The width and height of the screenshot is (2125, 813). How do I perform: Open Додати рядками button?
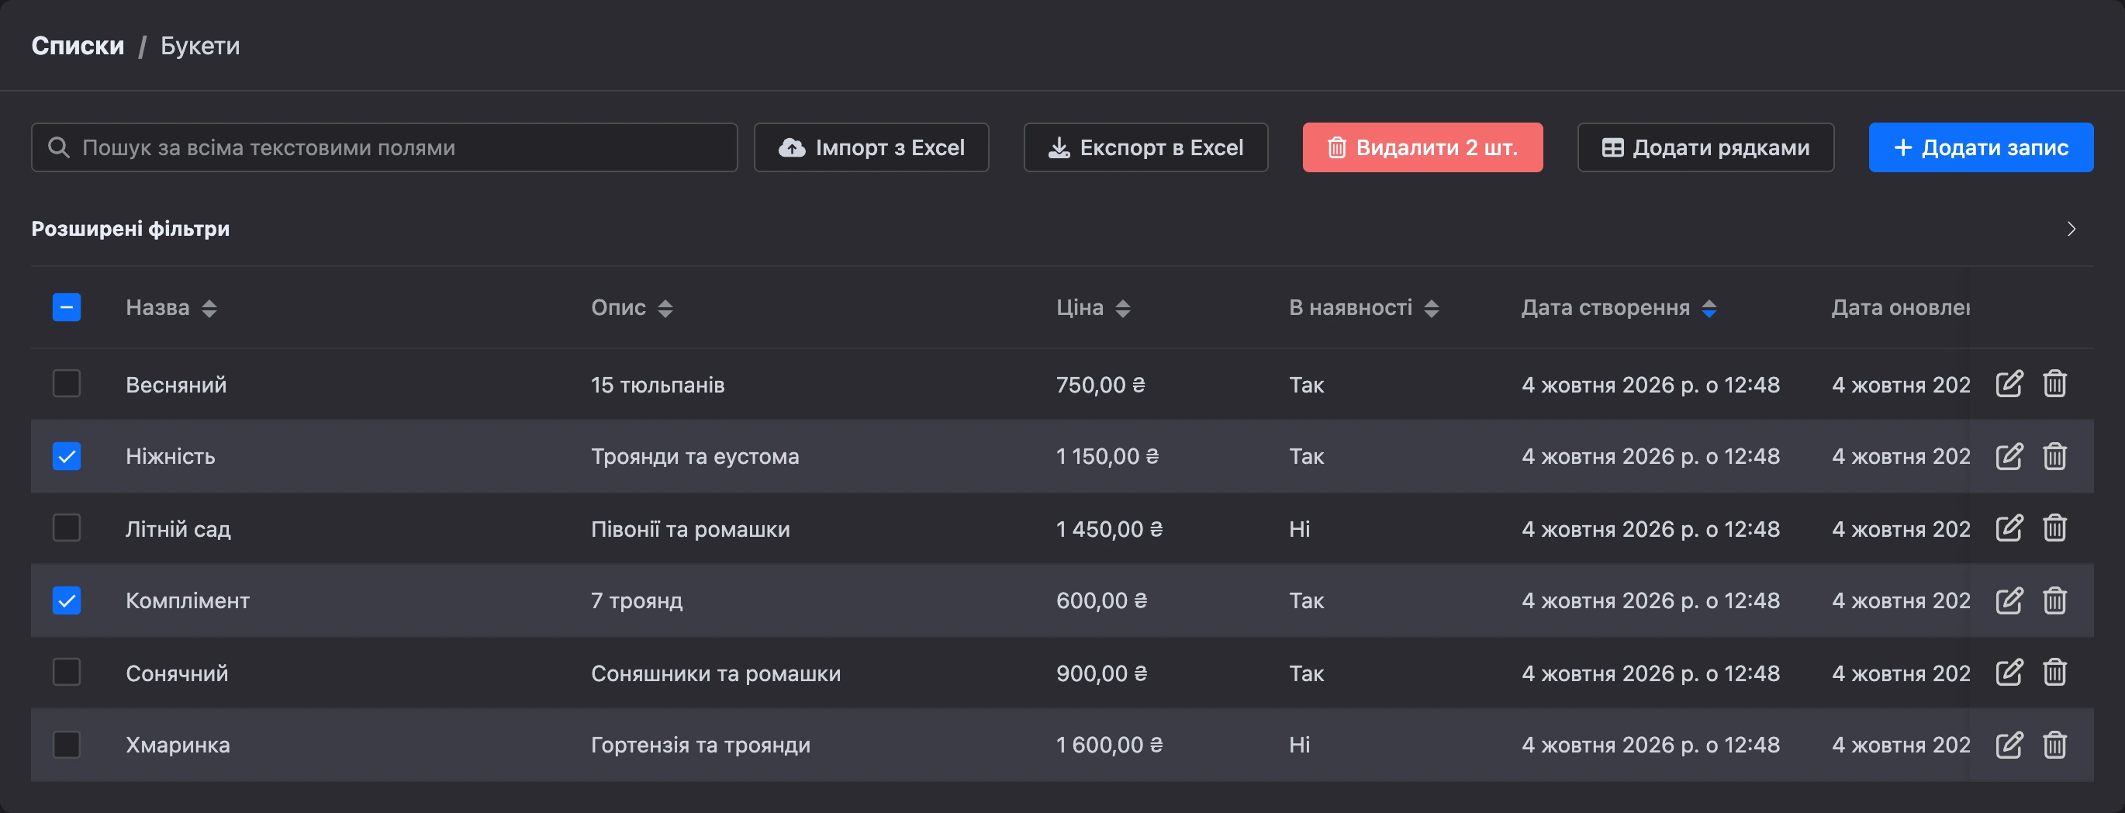point(1705,147)
